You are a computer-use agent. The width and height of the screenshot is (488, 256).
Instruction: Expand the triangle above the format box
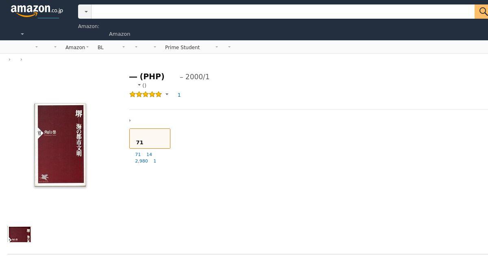click(x=130, y=120)
